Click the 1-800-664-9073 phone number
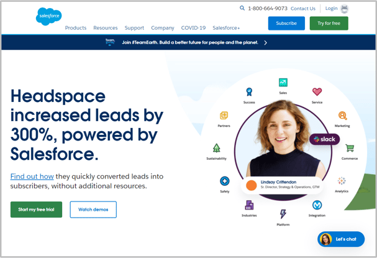The image size is (377, 258). coord(268,9)
